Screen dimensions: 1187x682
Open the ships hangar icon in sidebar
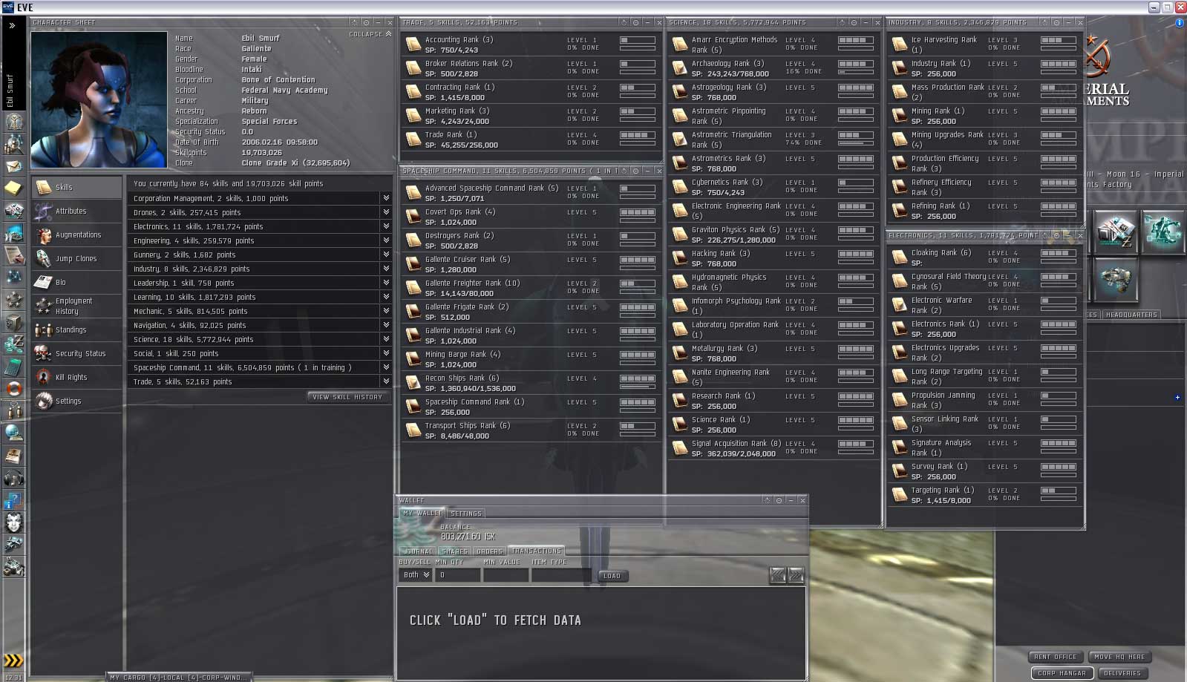14,545
